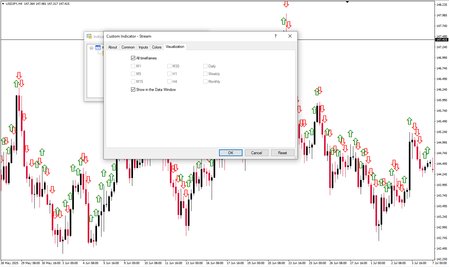Toggle Show in the Data Window checkbox

(x=133, y=90)
